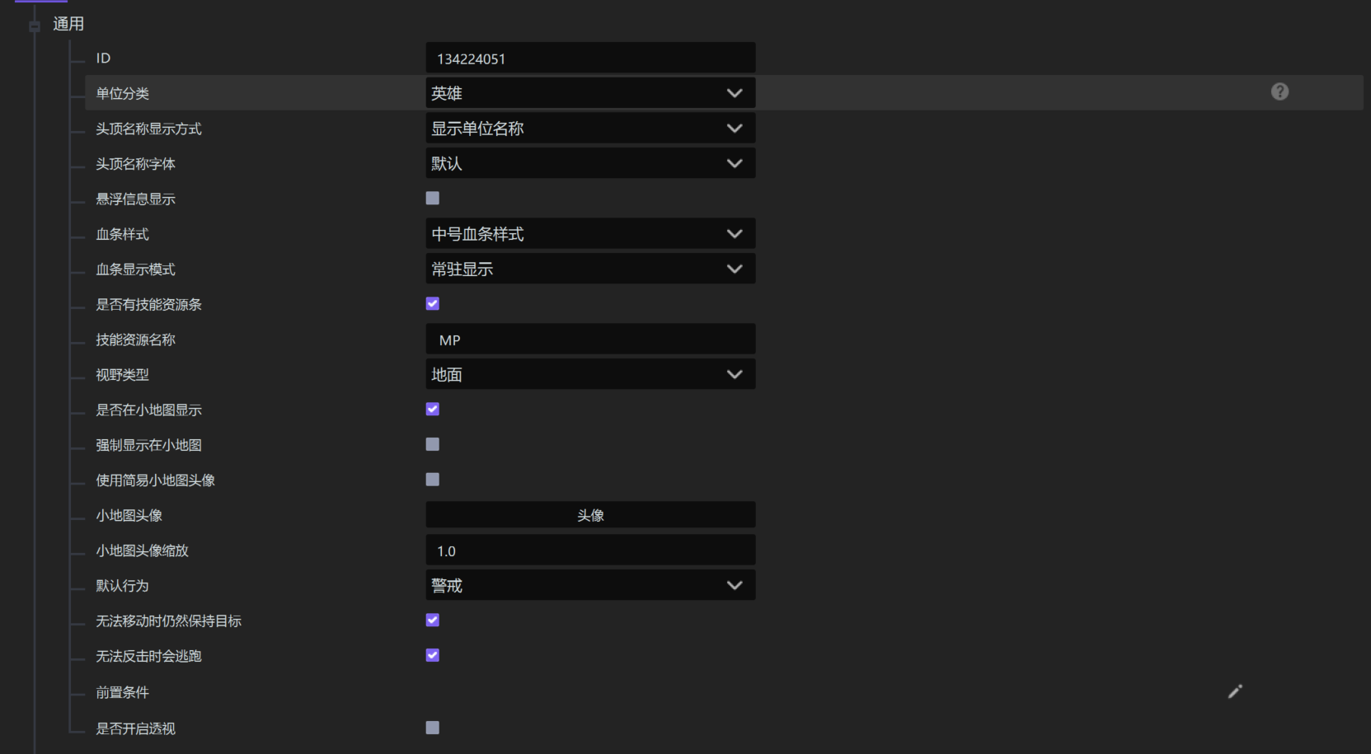This screenshot has height=754, width=1371.
Task: Uncheck the 是否有技能资源条 checkbox
Action: click(433, 303)
